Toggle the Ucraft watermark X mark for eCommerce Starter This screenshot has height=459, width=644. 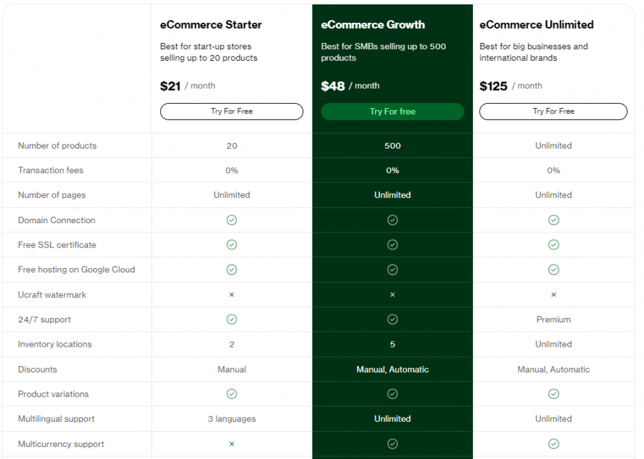(231, 294)
